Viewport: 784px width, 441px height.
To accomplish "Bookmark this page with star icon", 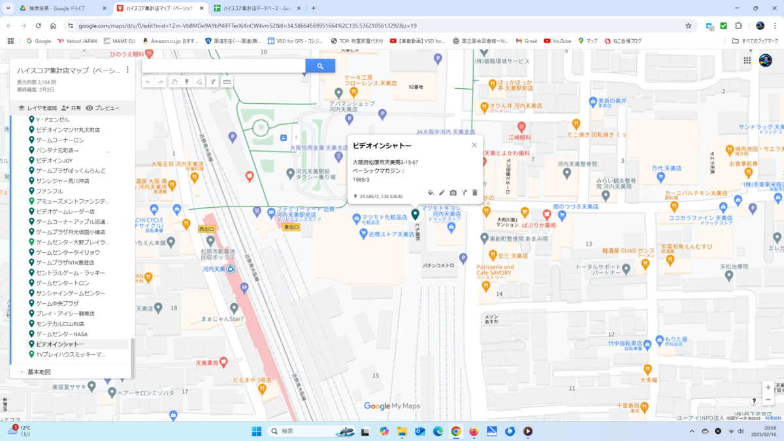I will point(688,25).
